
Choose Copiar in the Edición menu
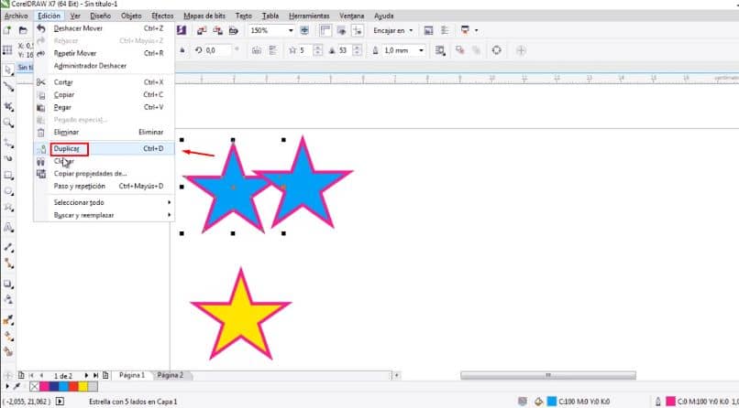[105, 95]
